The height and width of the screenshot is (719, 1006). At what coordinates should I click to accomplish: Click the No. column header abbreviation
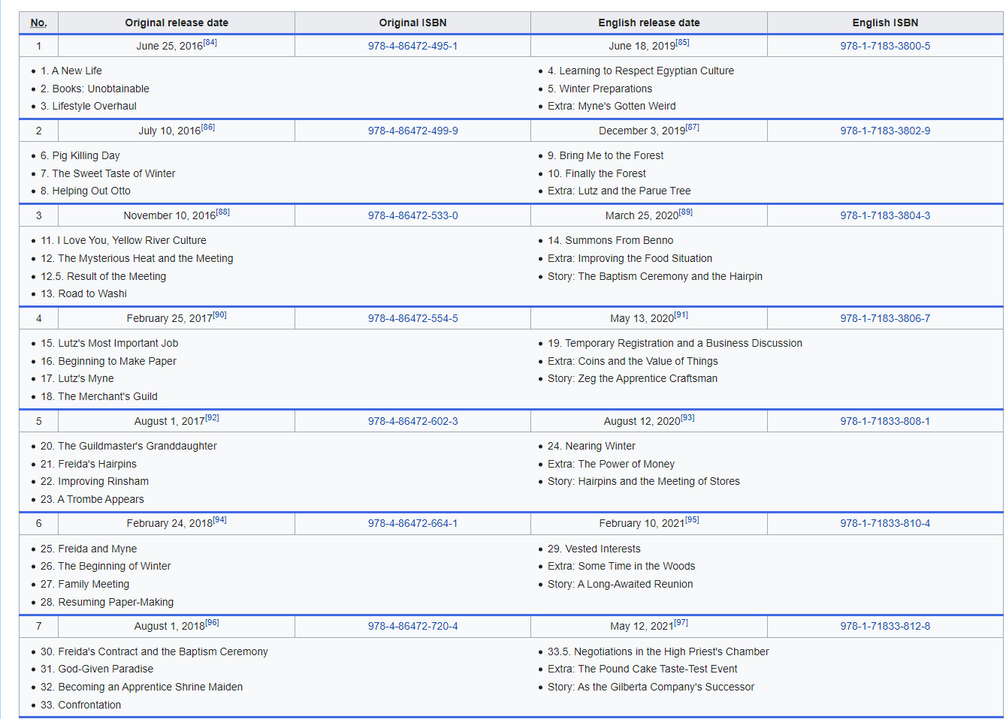pyautogui.click(x=38, y=23)
